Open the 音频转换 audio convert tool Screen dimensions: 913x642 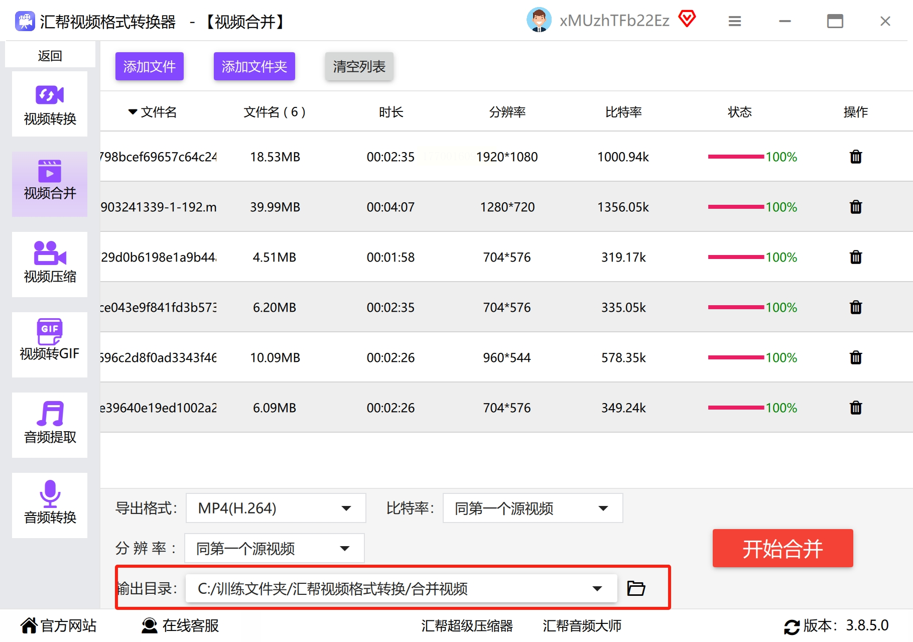pos(50,505)
